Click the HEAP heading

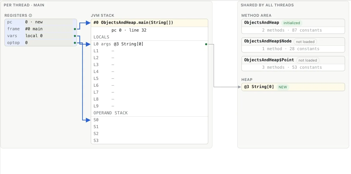(x=247, y=80)
